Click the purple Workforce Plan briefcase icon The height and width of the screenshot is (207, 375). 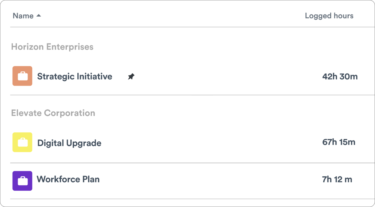[x=22, y=181]
